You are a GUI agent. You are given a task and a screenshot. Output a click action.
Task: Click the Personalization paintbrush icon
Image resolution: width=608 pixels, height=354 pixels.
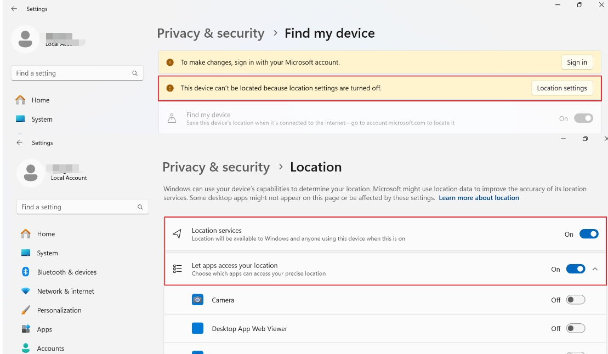pyautogui.click(x=26, y=310)
